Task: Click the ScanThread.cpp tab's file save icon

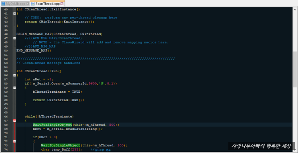Action: 33,4
